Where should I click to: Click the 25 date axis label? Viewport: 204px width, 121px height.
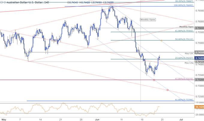[162, 119]
